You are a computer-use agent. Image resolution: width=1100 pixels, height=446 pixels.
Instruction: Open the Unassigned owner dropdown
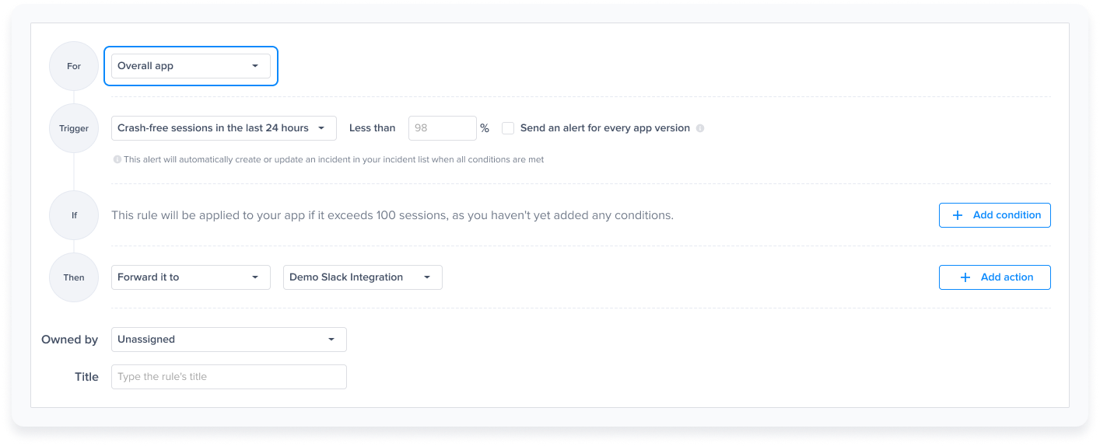point(229,340)
